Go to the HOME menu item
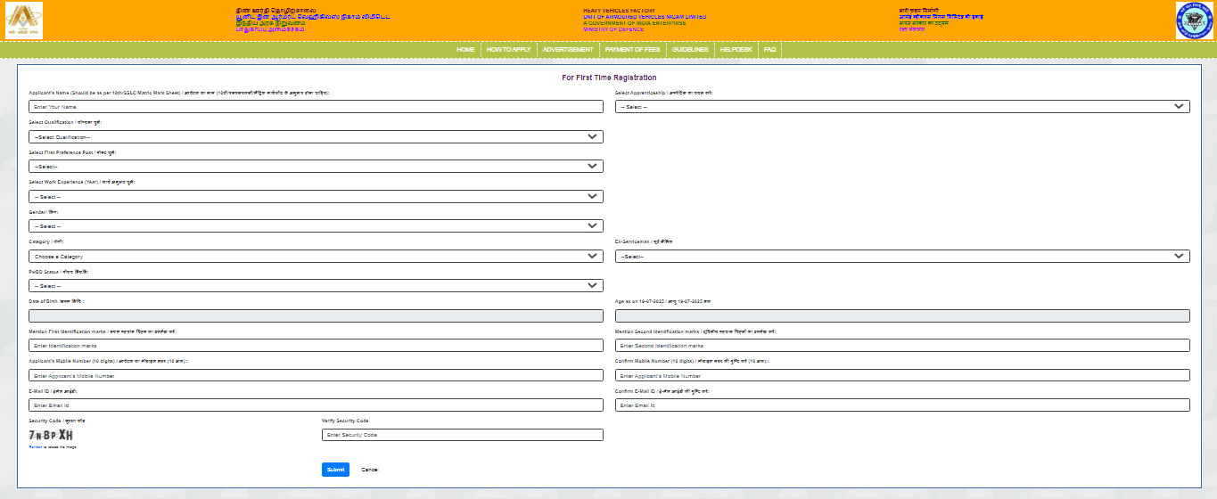The height and width of the screenshot is (499, 1217). 465,50
